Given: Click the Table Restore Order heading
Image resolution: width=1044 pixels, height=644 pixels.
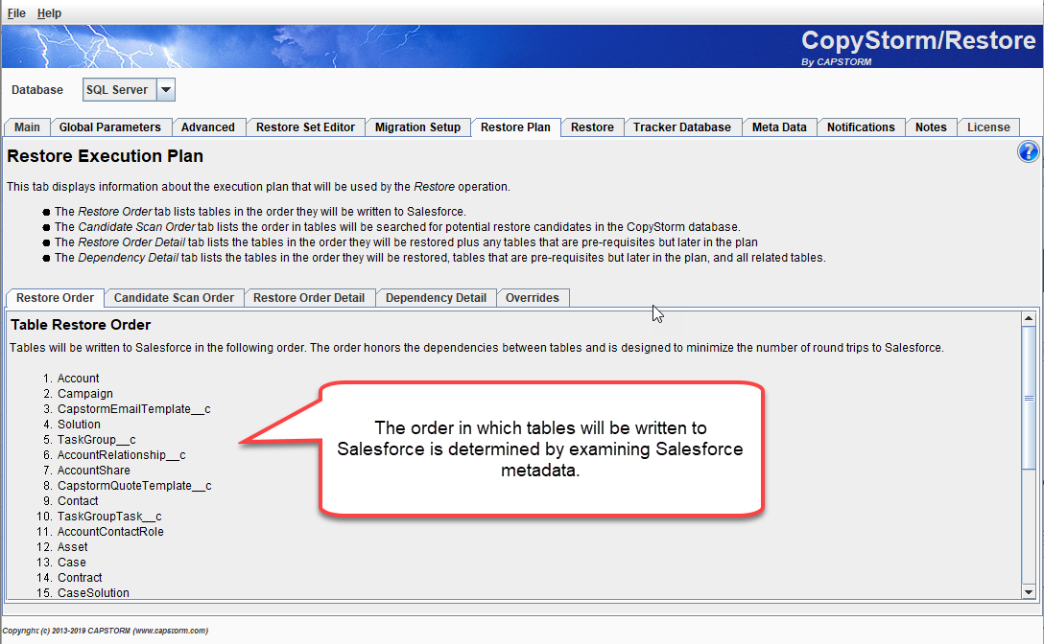Looking at the screenshot, I should click(81, 325).
